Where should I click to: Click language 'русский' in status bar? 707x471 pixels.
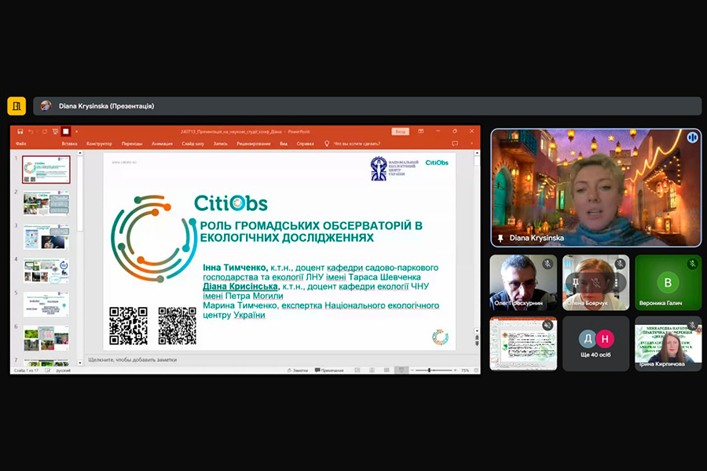click(x=63, y=371)
